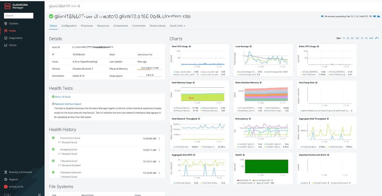Select the 1d time range

coord(362,38)
